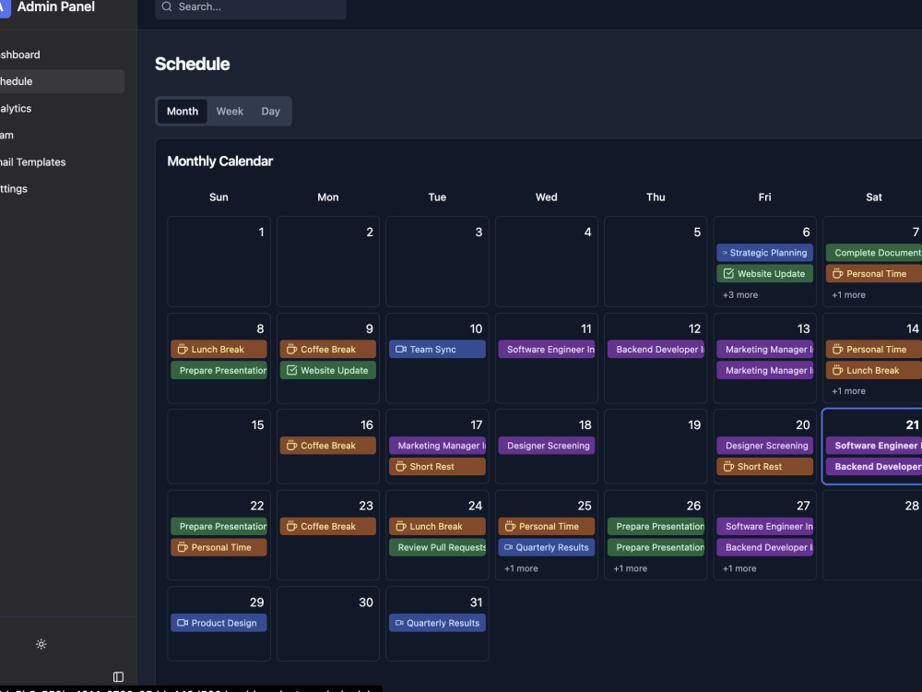
Task: Open the second Prepare Presentation event on day 26
Action: point(656,547)
